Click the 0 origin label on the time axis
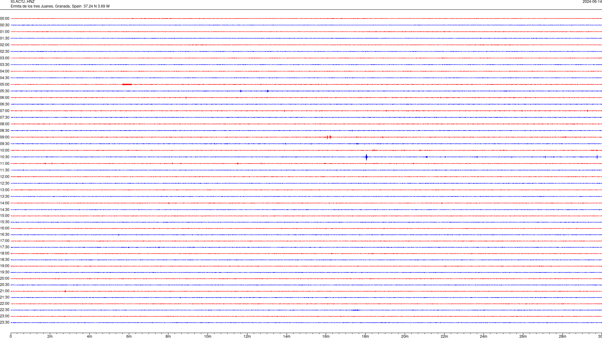The height and width of the screenshot is (339, 602). (11, 336)
